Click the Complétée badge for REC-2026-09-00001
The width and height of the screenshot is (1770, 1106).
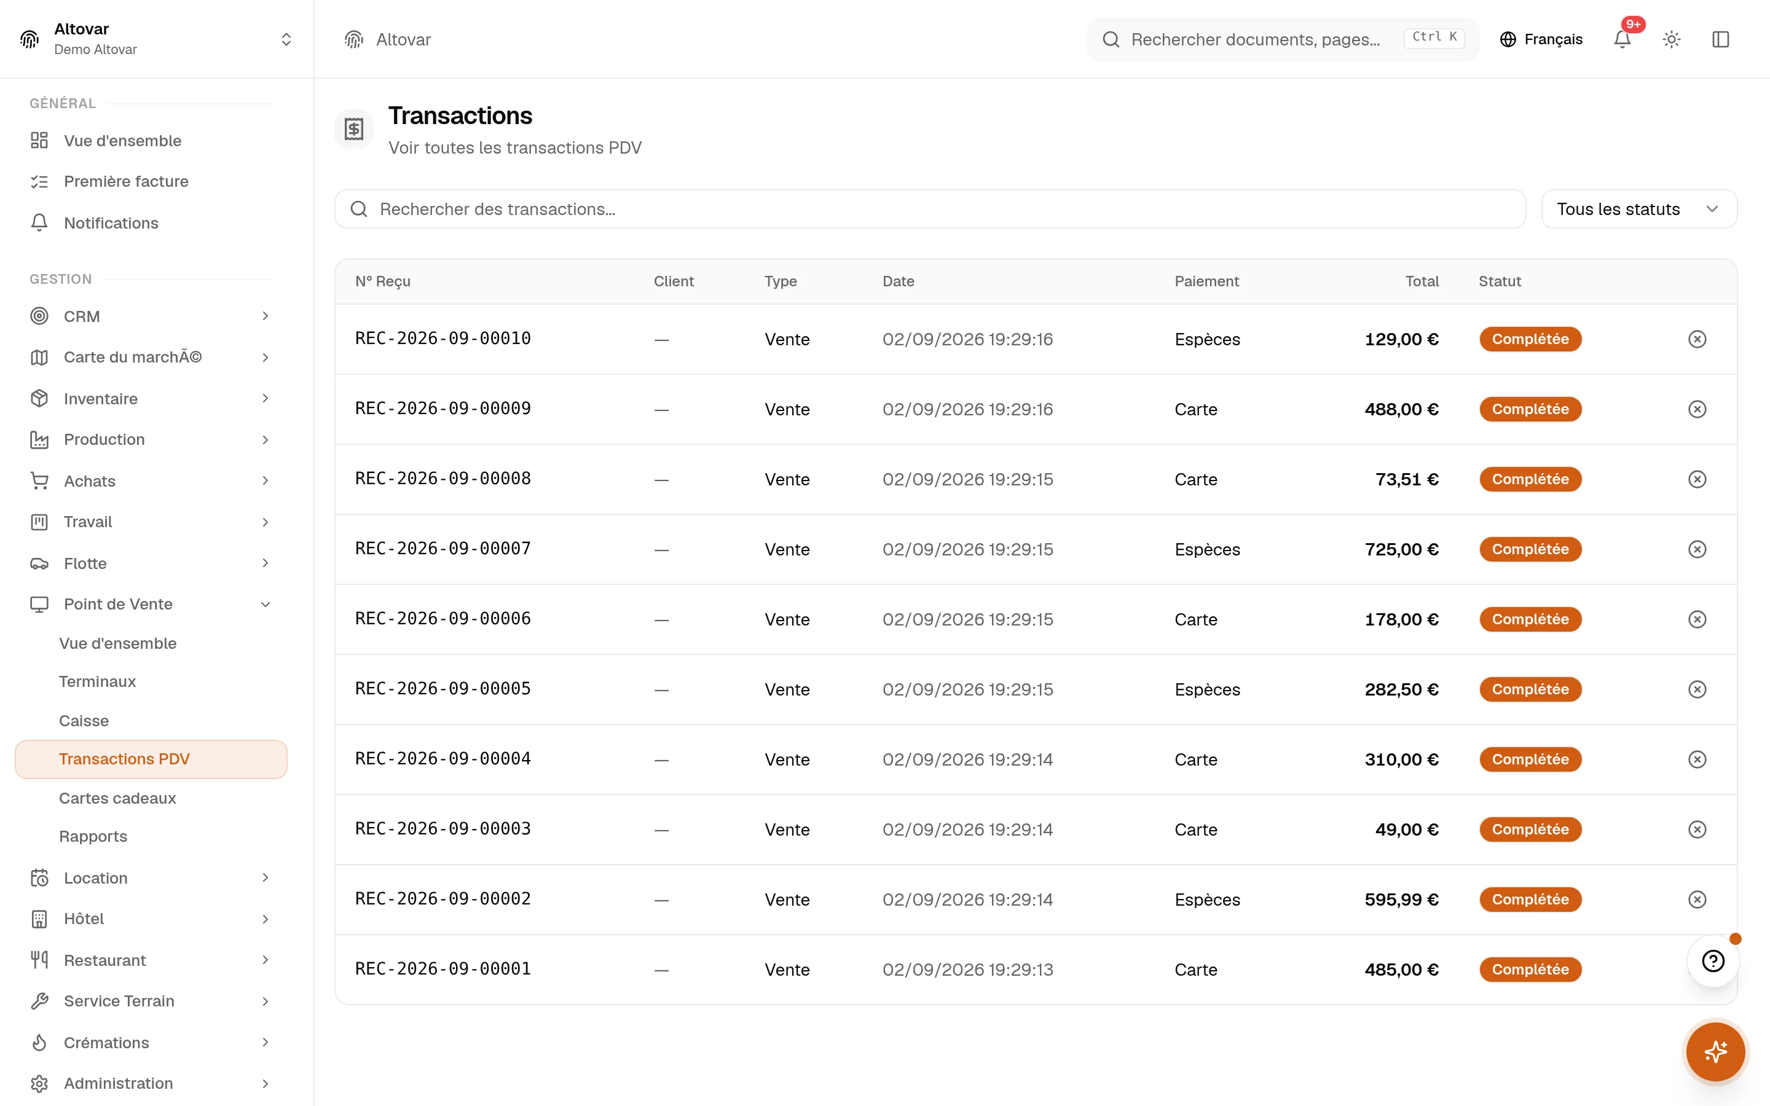(x=1530, y=969)
